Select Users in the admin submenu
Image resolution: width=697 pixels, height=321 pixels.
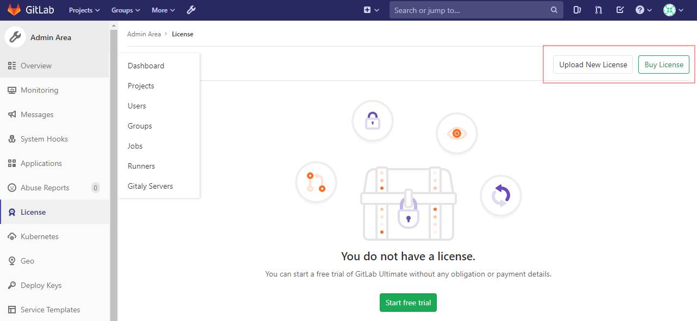136,105
